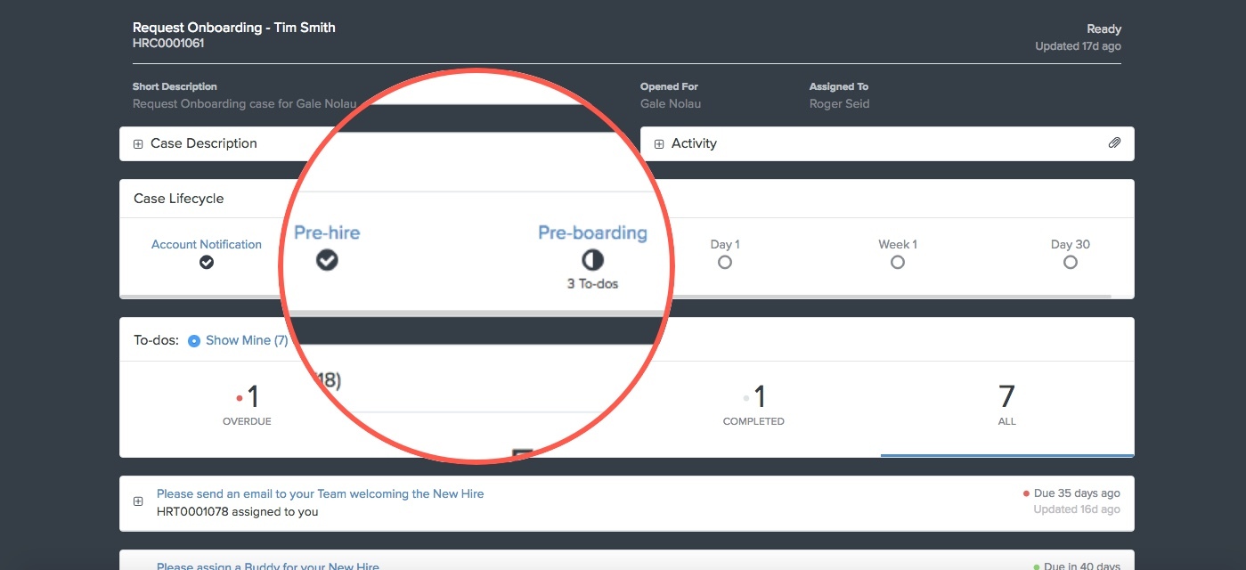Image resolution: width=1246 pixels, height=570 pixels.
Task: Click the Day 30 stage circle
Action: click(1070, 261)
